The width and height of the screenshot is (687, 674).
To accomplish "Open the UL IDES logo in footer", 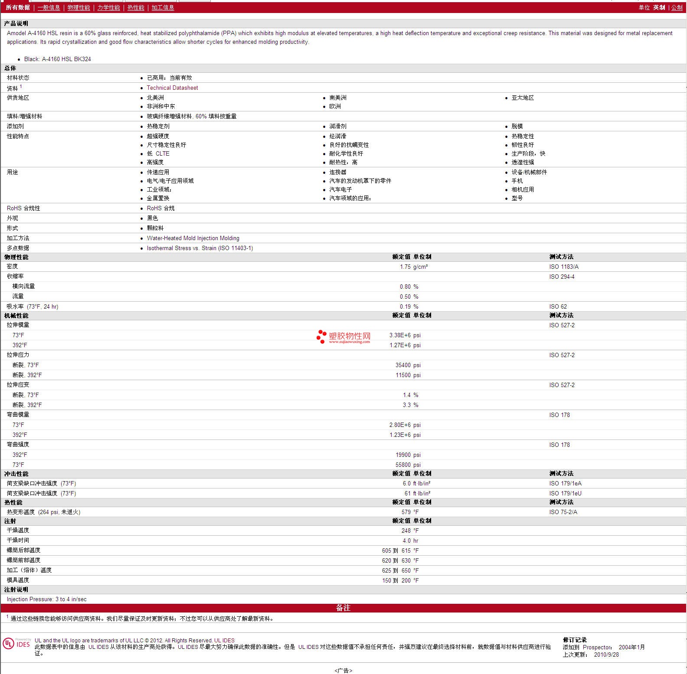I will pos(17,643).
